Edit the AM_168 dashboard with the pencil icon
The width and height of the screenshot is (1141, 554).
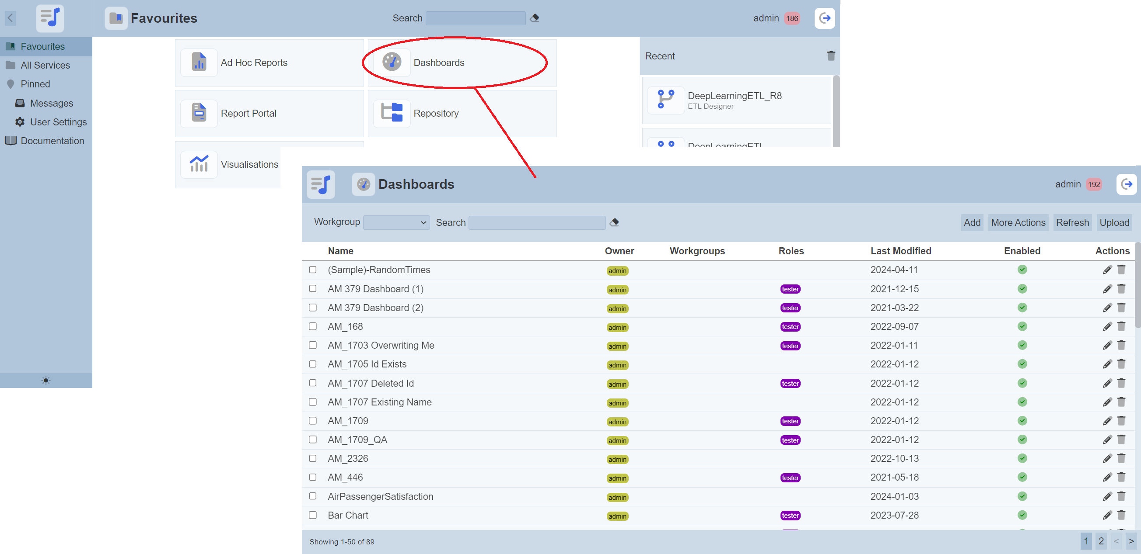click(1107, 326)
